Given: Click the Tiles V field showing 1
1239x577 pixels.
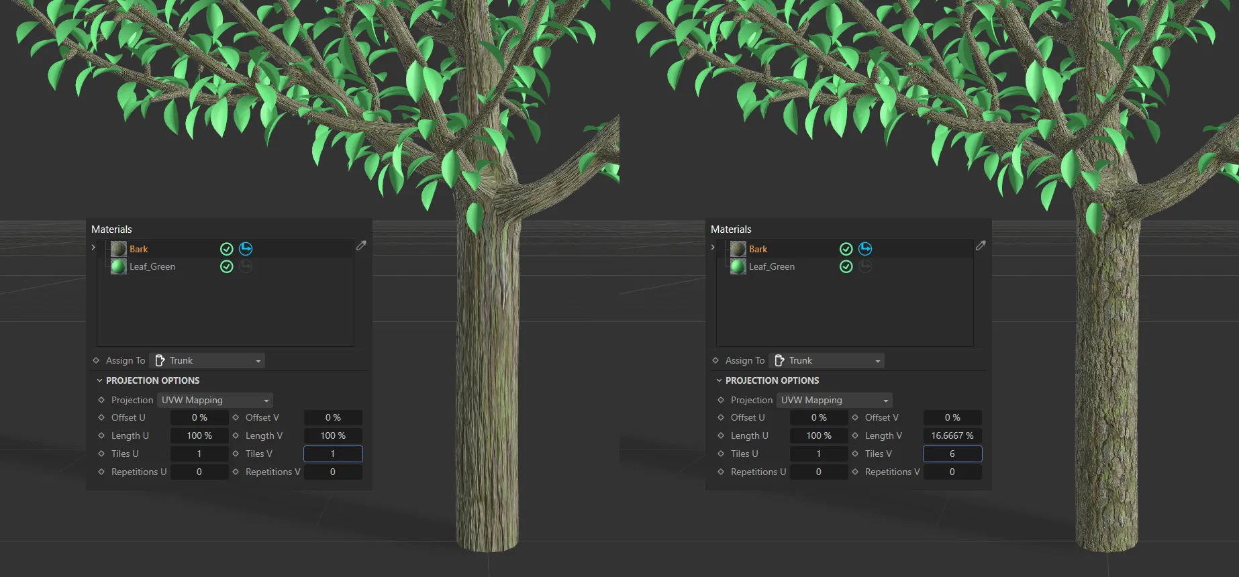Looking at the screenshot, I should click(333, 454).
